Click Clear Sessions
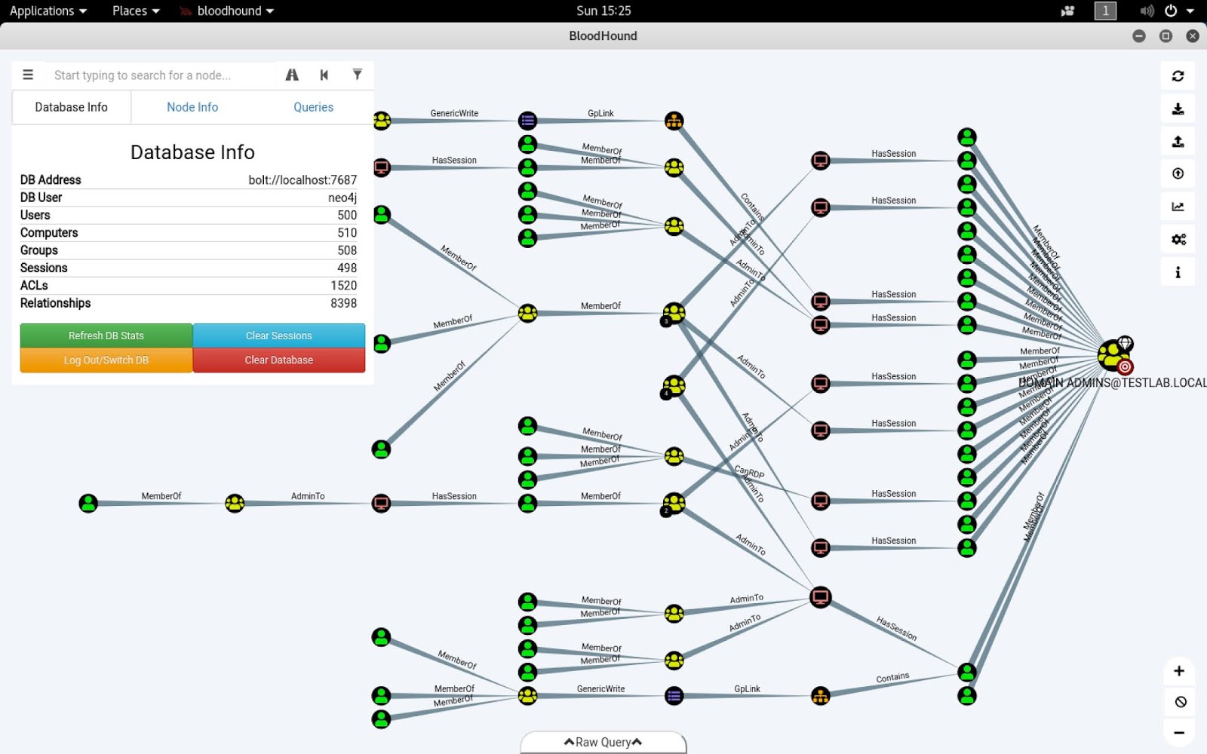 pyautogui.click(x=278, y=336)
